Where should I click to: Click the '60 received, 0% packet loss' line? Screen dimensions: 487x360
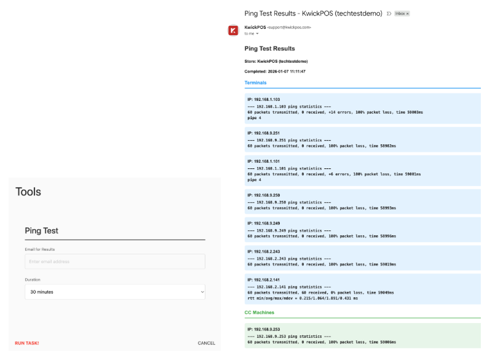[x=320, y=292]
